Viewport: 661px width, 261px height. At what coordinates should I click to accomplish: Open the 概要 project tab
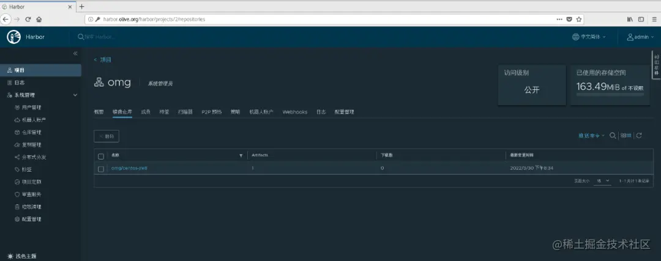click(99, 112)
